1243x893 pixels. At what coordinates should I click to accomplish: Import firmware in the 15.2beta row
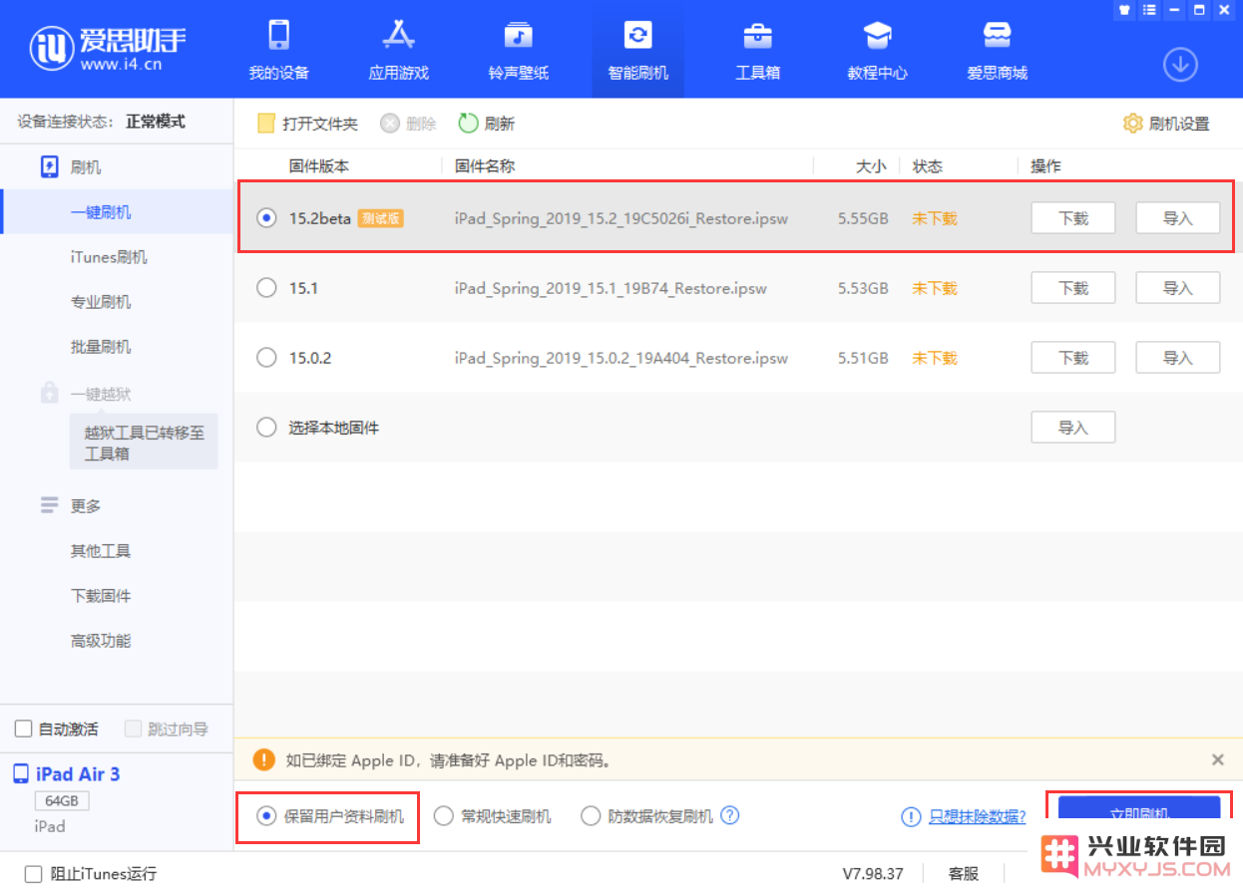(1178, 218)
